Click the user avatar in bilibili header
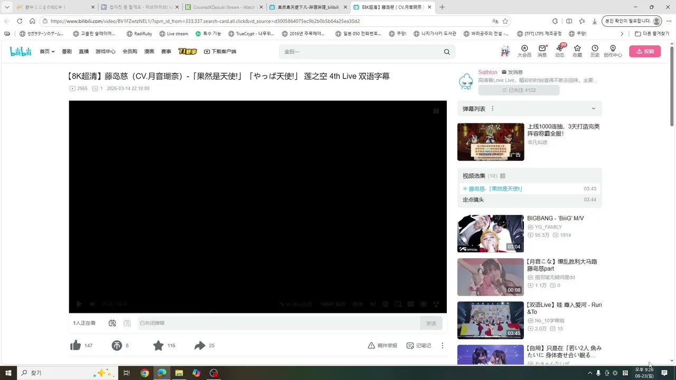Image resolution: width=676 pixels, height=380 pixels. pos(505,51)
